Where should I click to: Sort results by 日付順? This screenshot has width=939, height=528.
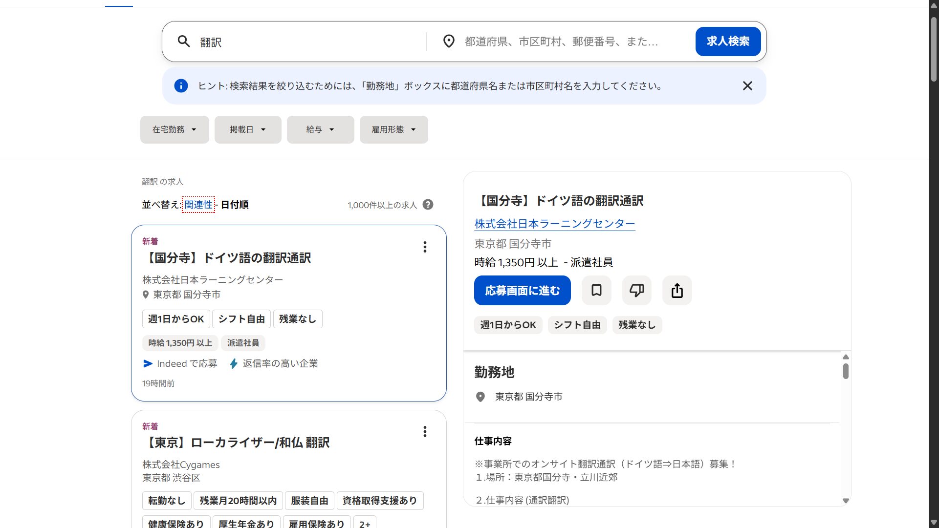coord(234,205)
